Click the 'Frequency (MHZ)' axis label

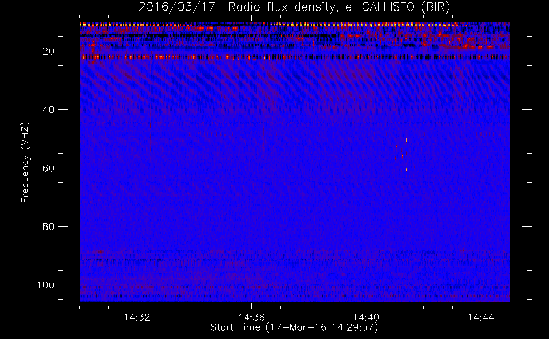click(x=25, y=163)
